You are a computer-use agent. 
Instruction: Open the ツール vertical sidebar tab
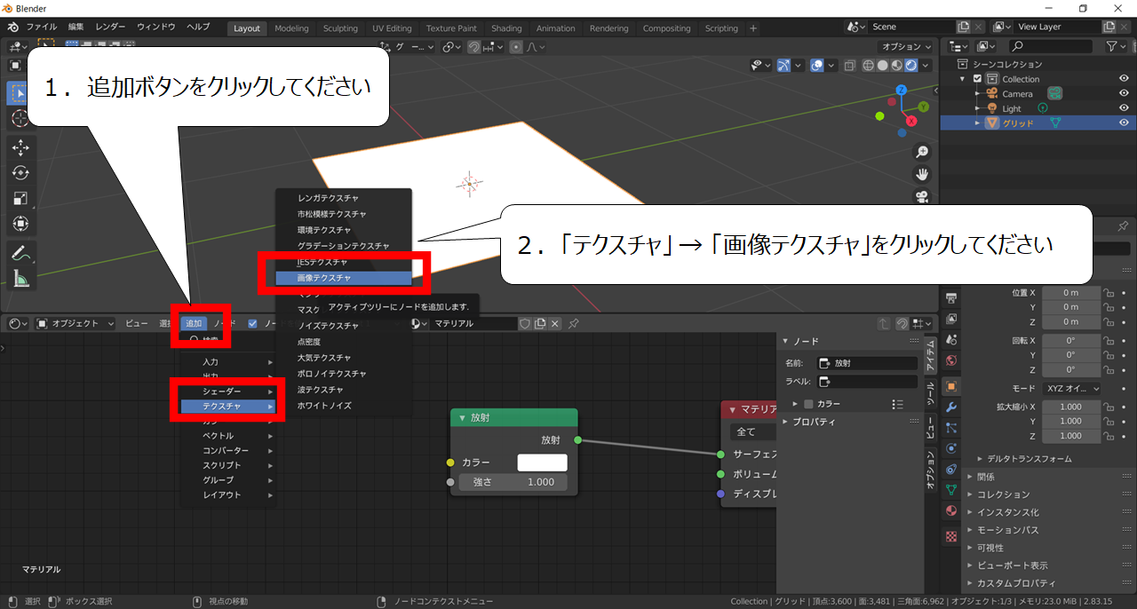(x=931, y=395)
